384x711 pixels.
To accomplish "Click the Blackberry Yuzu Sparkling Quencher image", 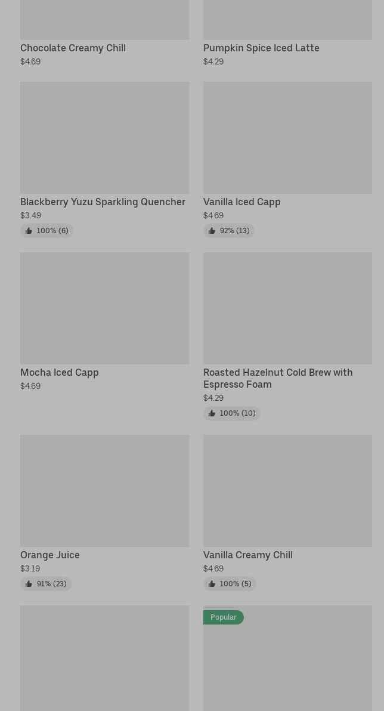I will tap(104, 137).
